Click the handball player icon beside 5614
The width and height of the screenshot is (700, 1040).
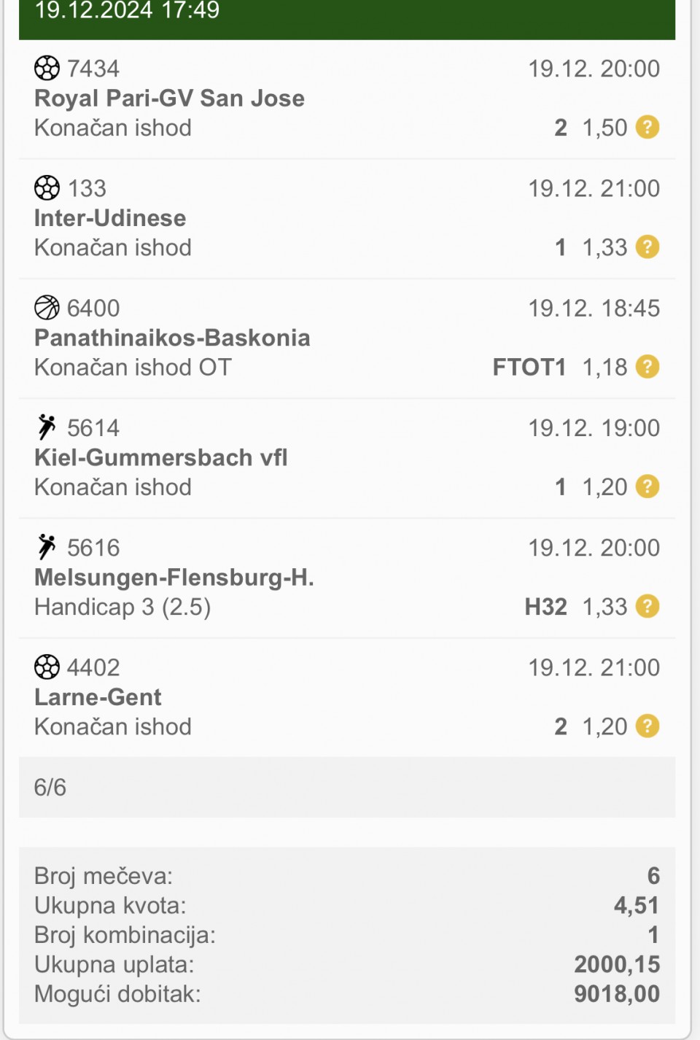coord(47,427)
